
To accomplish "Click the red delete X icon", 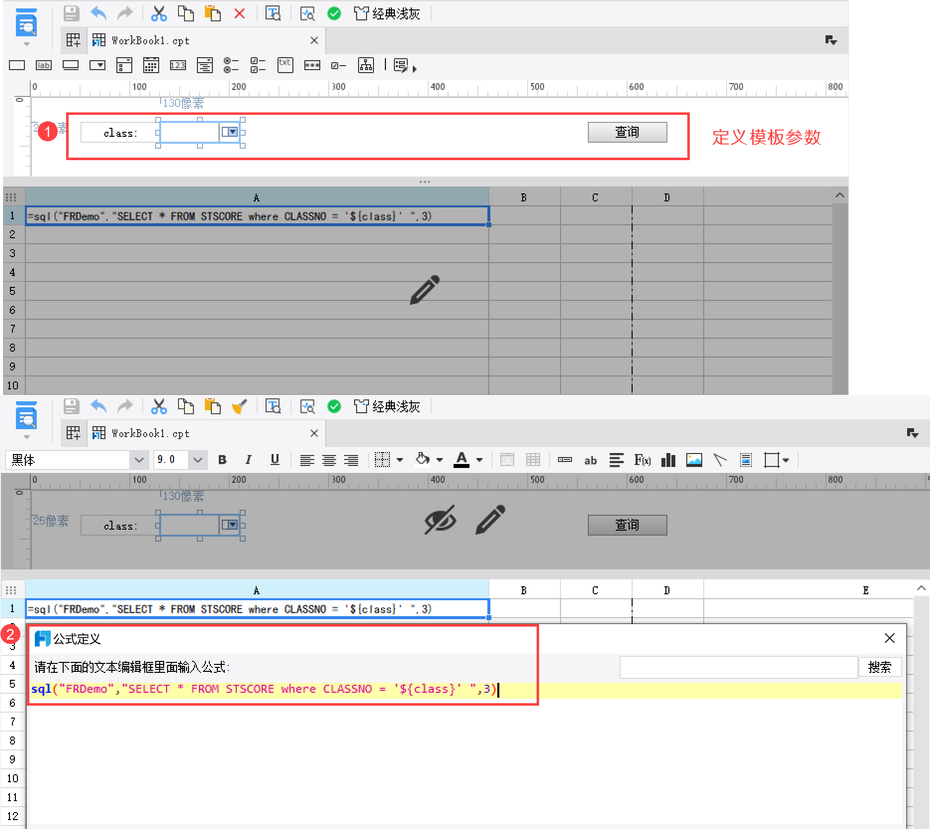I will [x=239, y=13].
